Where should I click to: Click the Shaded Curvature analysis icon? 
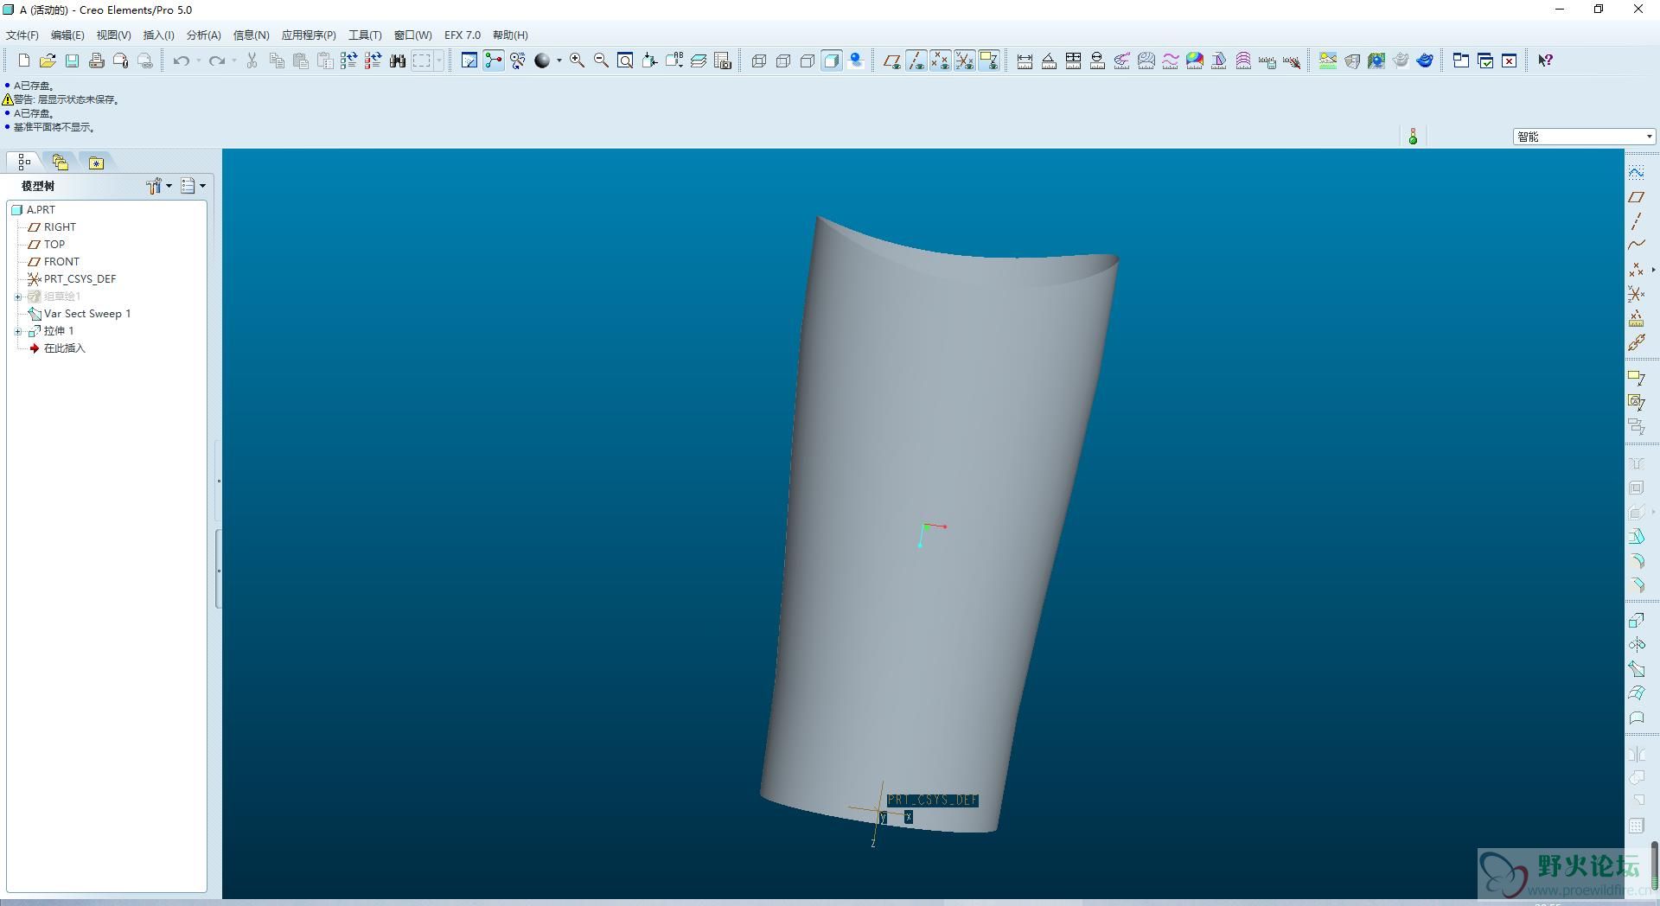pyautogui.click(x=1195, y=61)
